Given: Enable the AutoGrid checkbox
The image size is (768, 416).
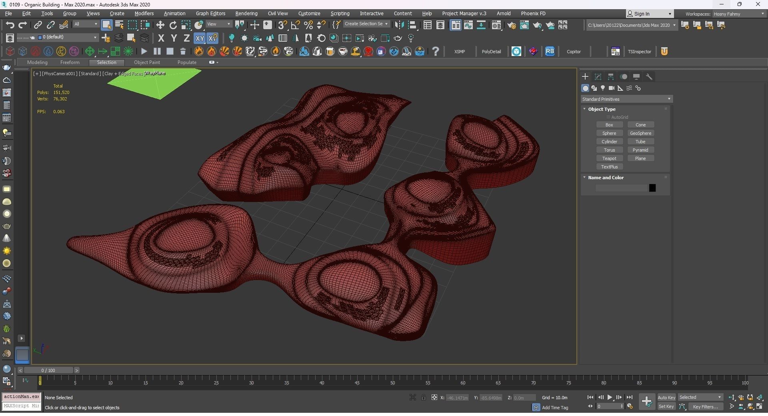Looking at the screenshot, I should point(608,117).
